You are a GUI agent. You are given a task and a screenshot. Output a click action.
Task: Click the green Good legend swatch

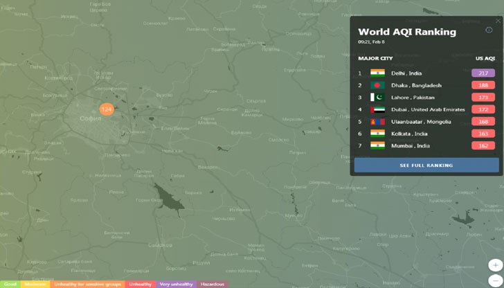[x=10, y=284]
